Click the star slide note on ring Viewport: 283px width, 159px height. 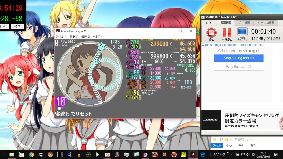pyautogui.click(x=102, y=46)
